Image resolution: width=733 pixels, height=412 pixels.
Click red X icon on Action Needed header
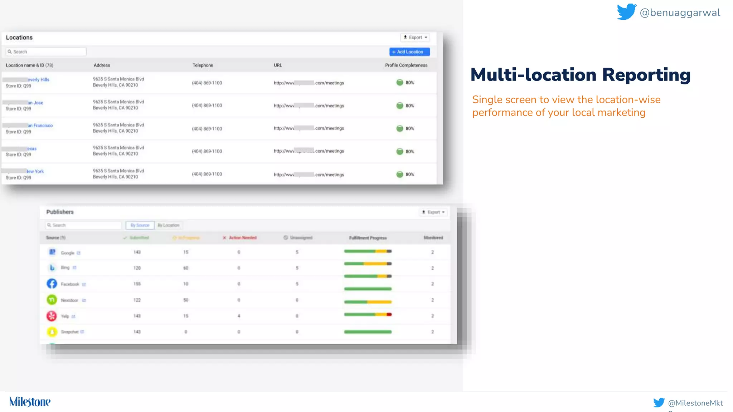point(224,237)
